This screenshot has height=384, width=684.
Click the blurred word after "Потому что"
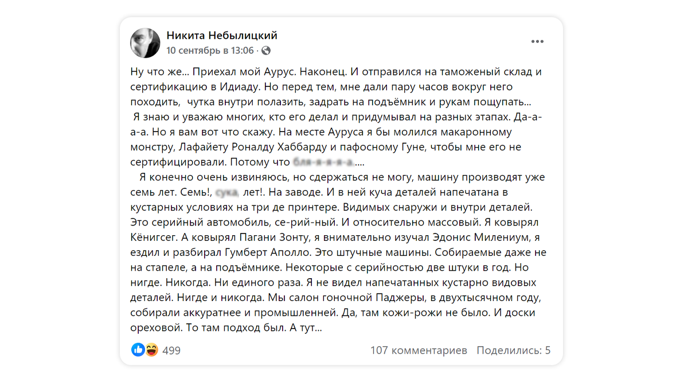point(323,162)
